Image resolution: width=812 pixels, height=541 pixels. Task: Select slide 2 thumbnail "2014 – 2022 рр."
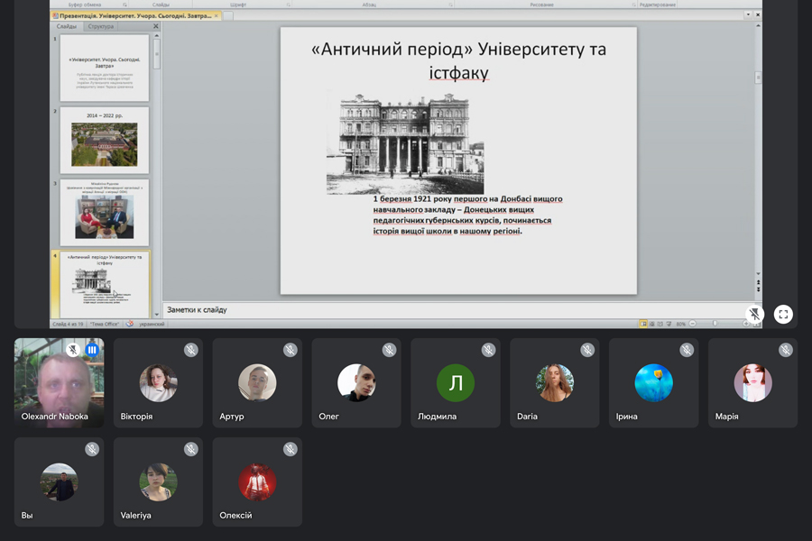click(105, 142)
